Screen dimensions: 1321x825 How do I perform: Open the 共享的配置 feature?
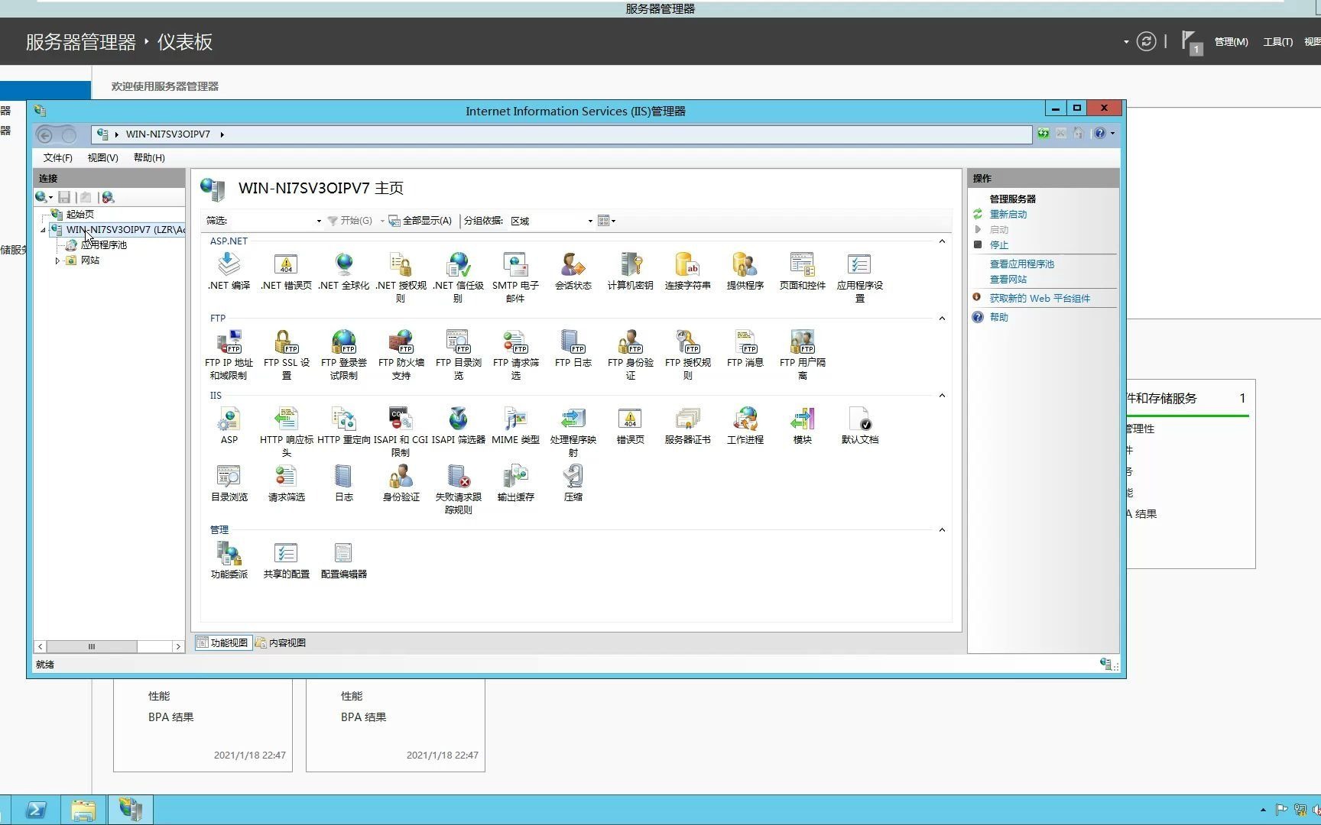(286, 561)
